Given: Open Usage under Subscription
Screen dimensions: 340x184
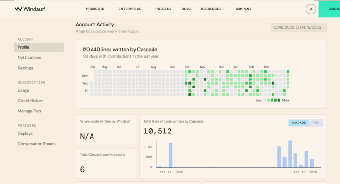Looking at the screenshot, I should [23, 90].
